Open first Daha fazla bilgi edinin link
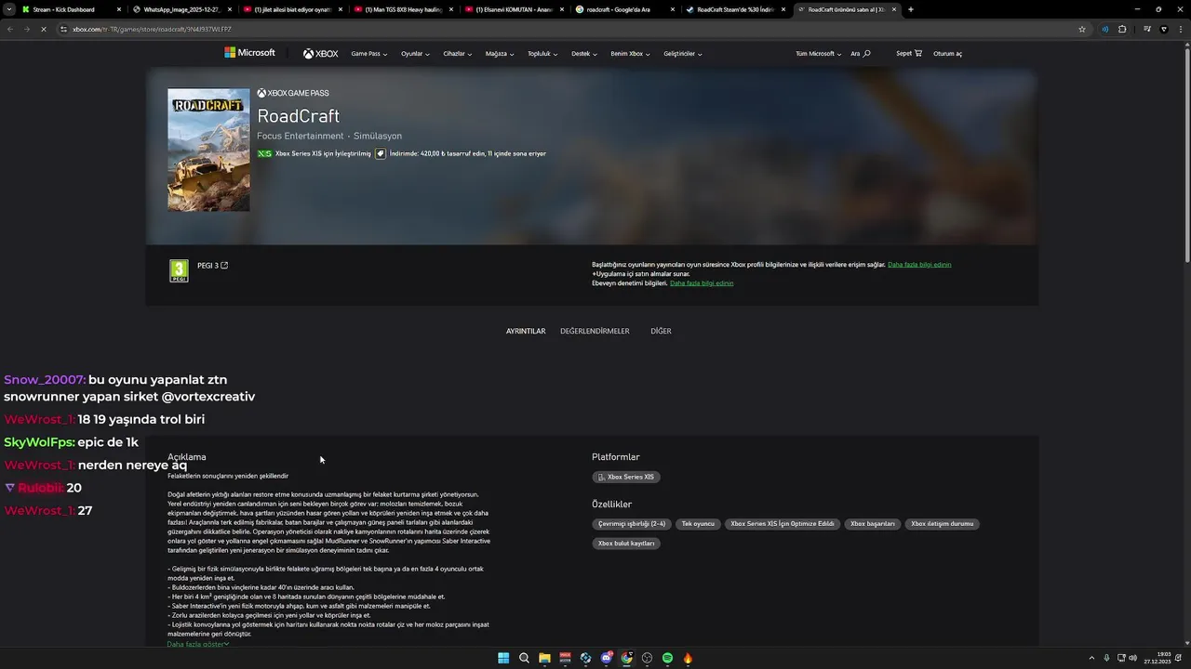The height and width of the screenshot is (669, 1191). click(919, 265)
